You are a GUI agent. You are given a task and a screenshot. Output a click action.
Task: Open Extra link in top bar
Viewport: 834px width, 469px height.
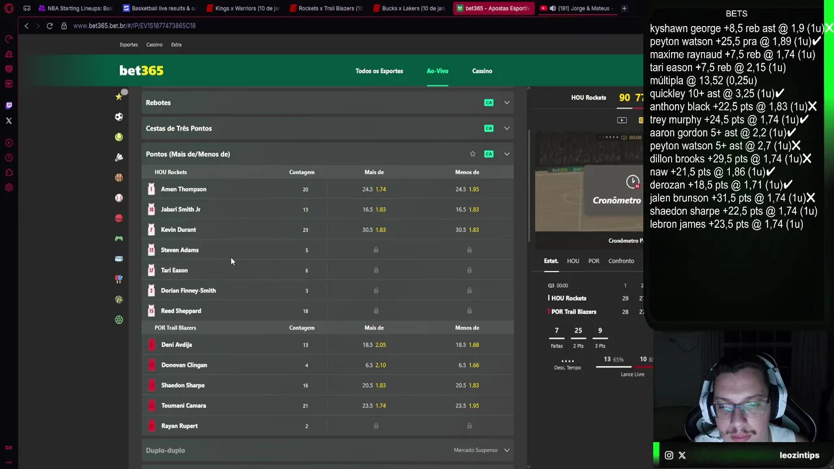pyautogui.click(x=176, y=44)
